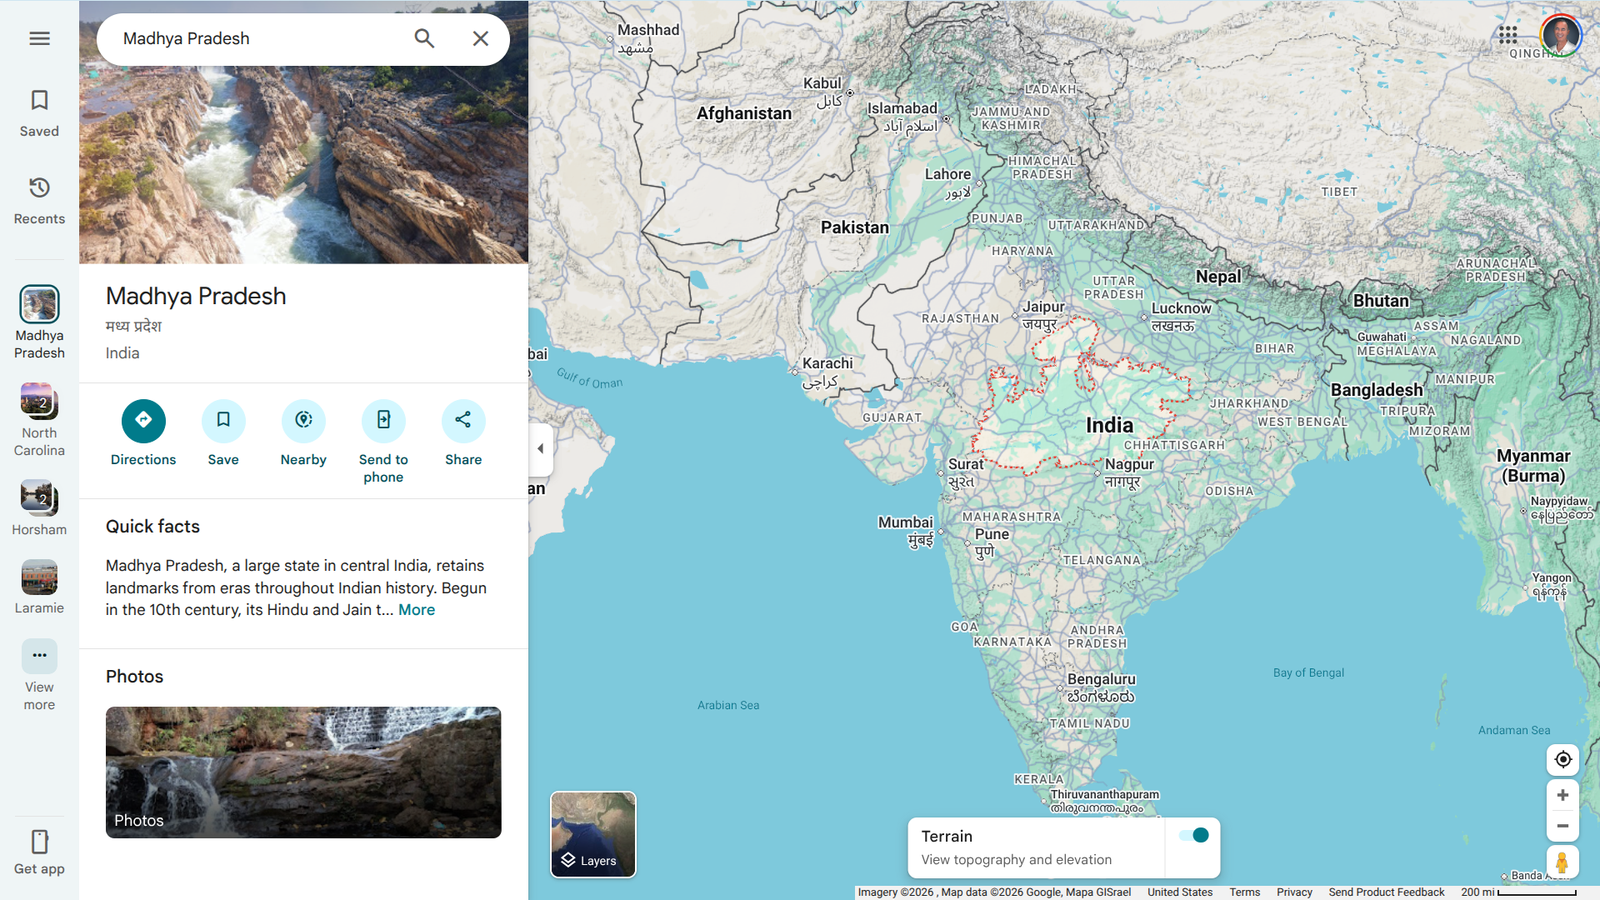Collapse the side panel arrow
This screenshot has height=900, width=1600.
point(541,449)
